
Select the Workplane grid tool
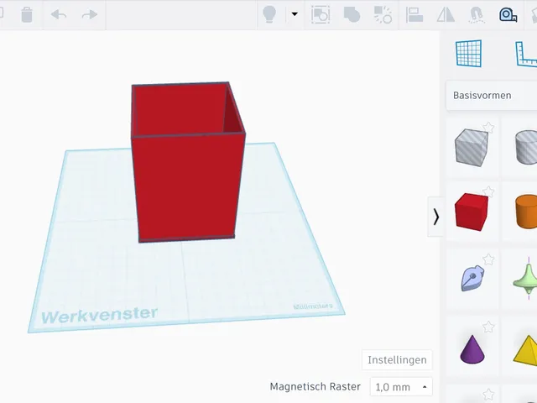coord(468,54)
